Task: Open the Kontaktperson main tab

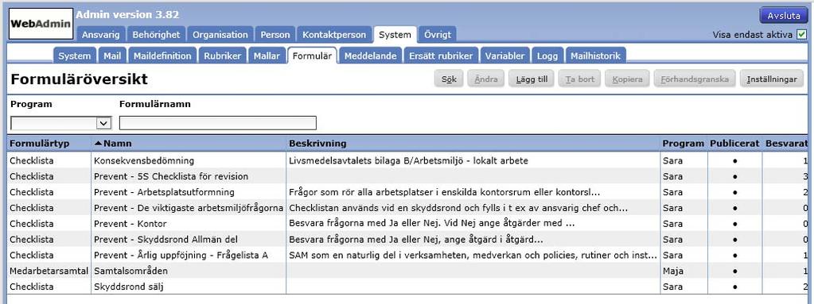Action: pos(334,35)
